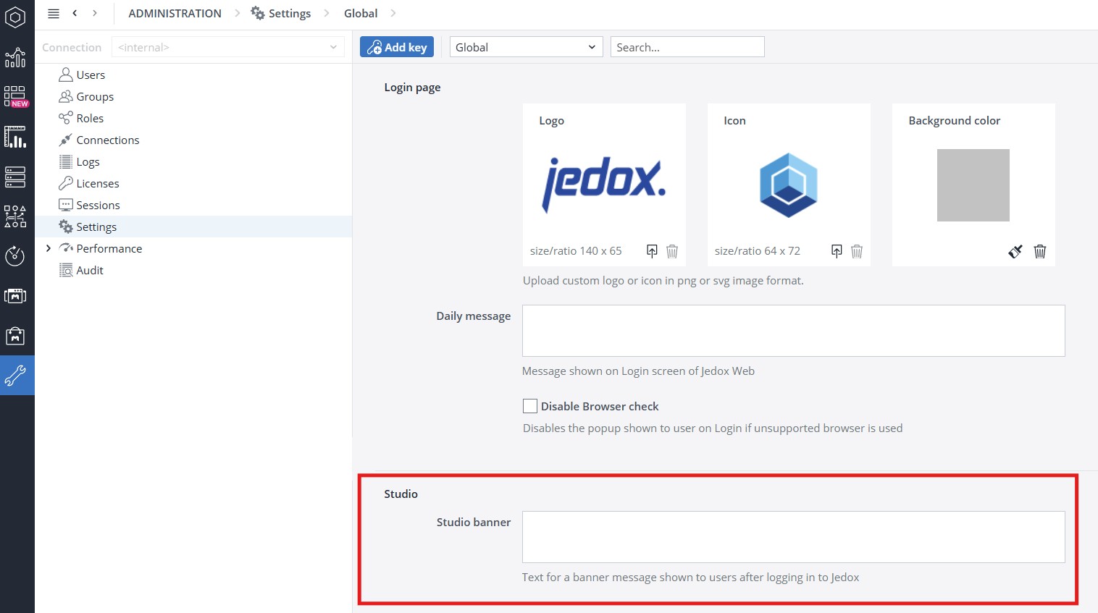1098x613 pixels.
Task: Delete the current Icon image
Action: [857, 251]
